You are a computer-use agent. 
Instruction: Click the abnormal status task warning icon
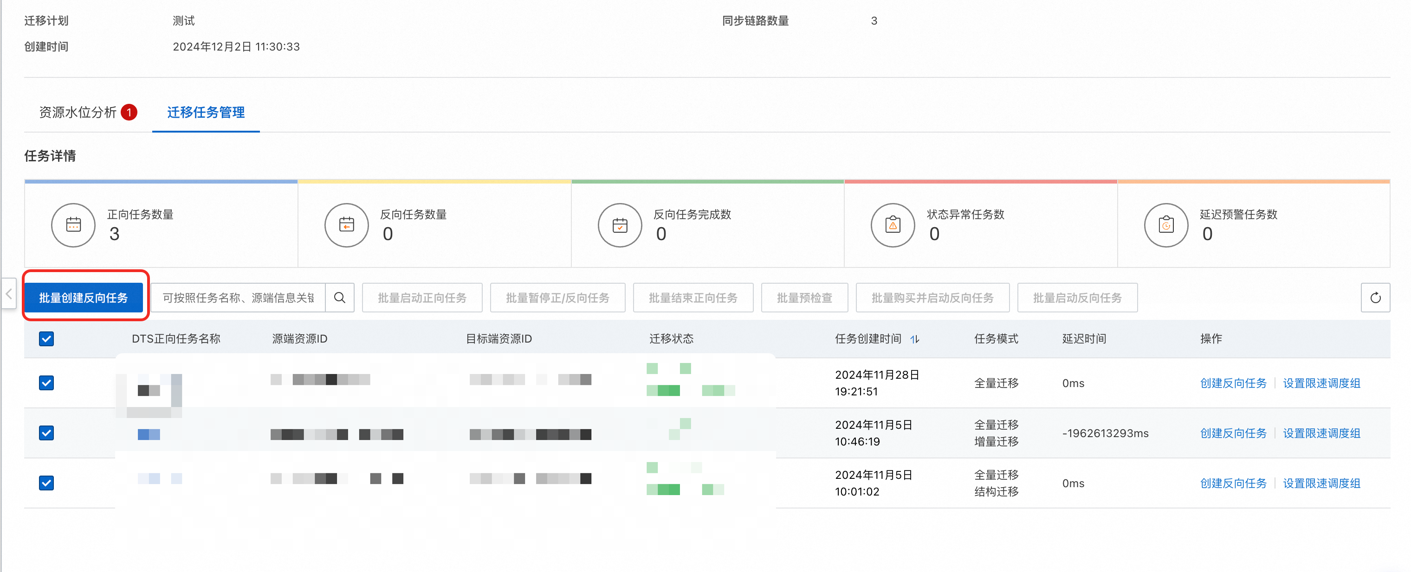(892, 225)
